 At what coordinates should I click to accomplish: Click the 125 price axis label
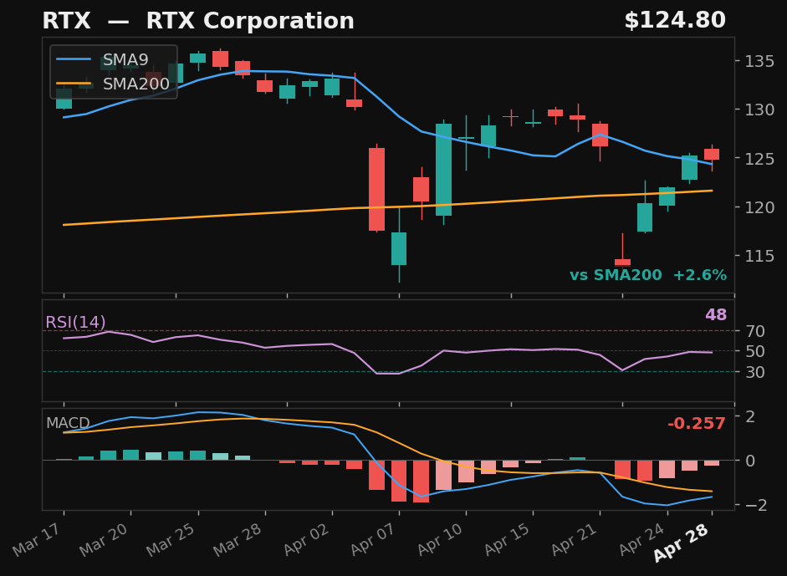coord(759,159)
